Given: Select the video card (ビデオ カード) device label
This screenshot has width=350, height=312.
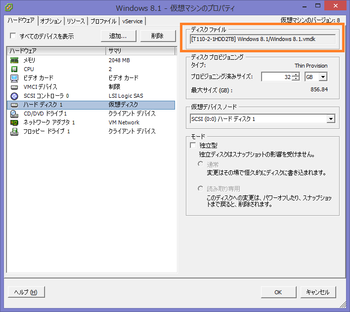Looking at the screenshot, I should pyautogui.click(x=39, y=78).
